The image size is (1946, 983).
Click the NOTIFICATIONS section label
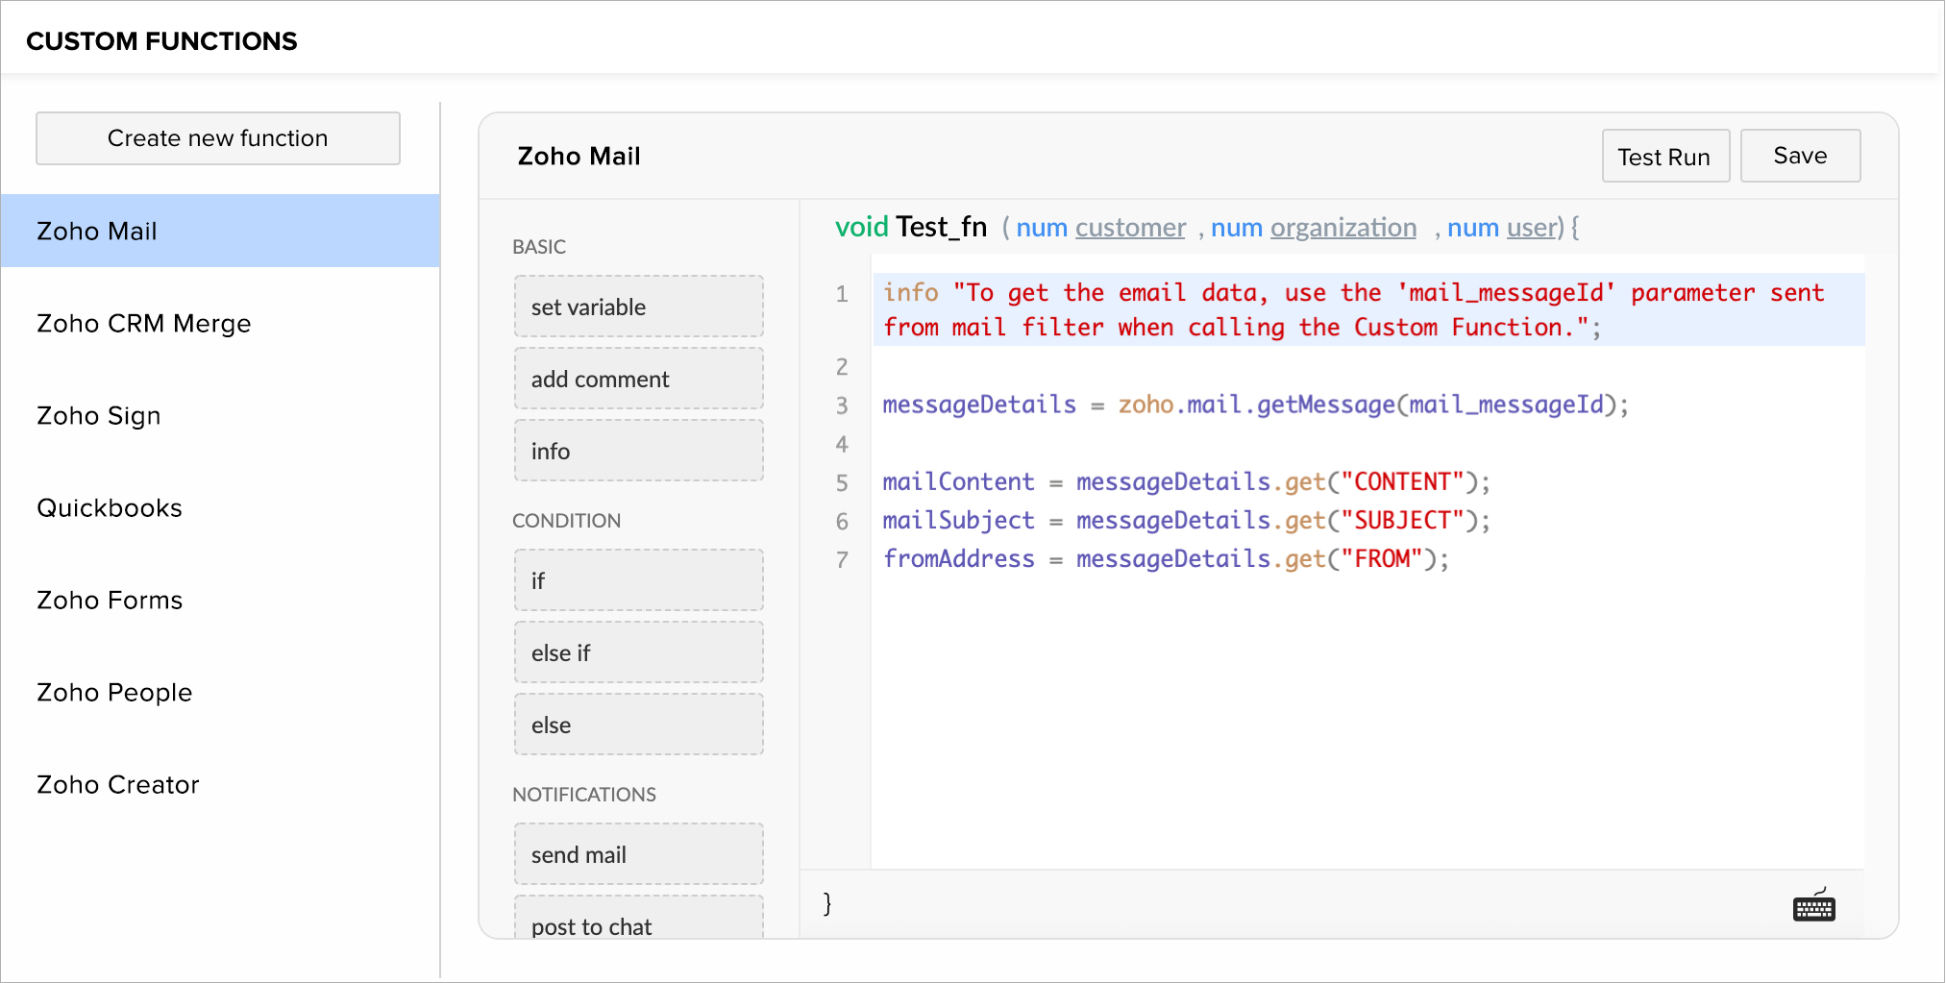tap(584, 795)
